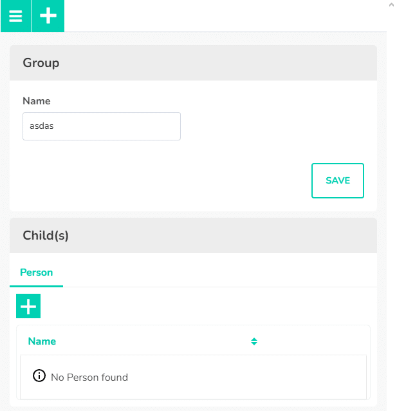Image resolution: width=397 pixels, height=411 pixels.
Task: Click the Name column header
Action: [42, 341]
